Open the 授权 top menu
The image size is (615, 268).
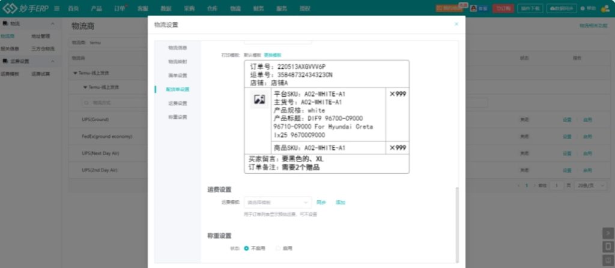304,8
